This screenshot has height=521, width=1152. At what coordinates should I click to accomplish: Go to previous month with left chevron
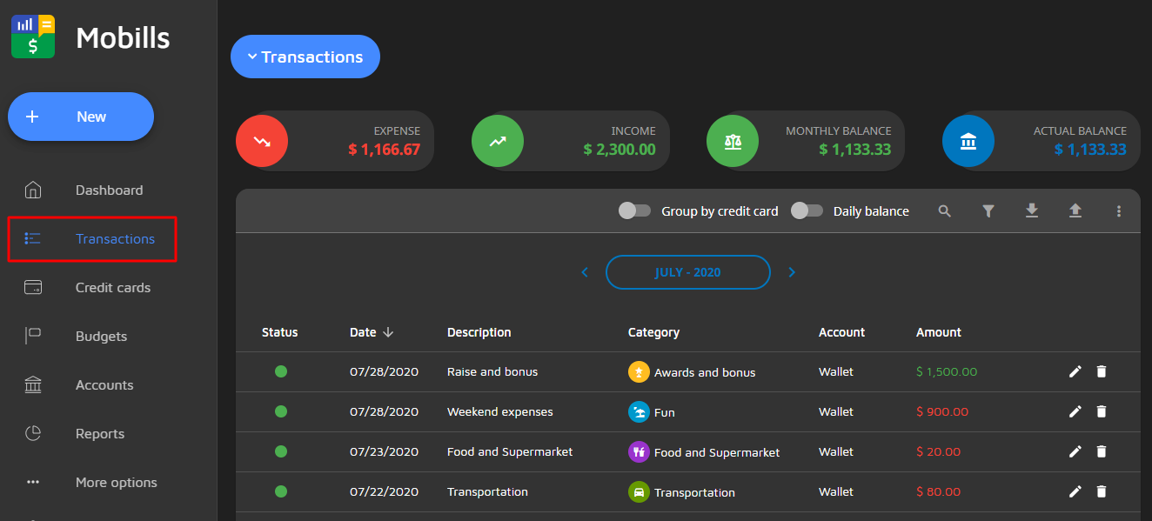[x=585, y=272]
